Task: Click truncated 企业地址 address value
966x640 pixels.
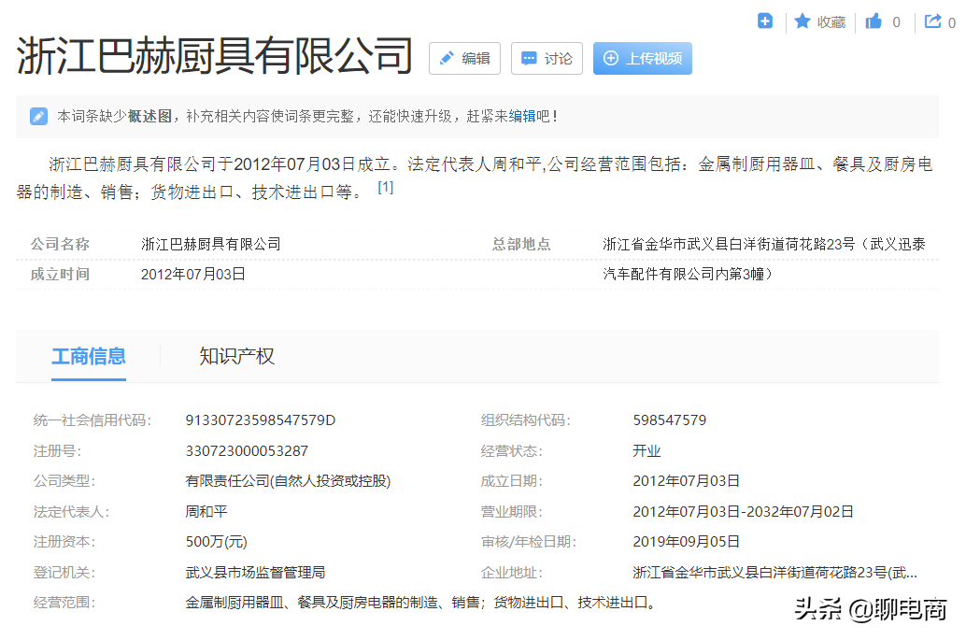Action: [775, 572]
